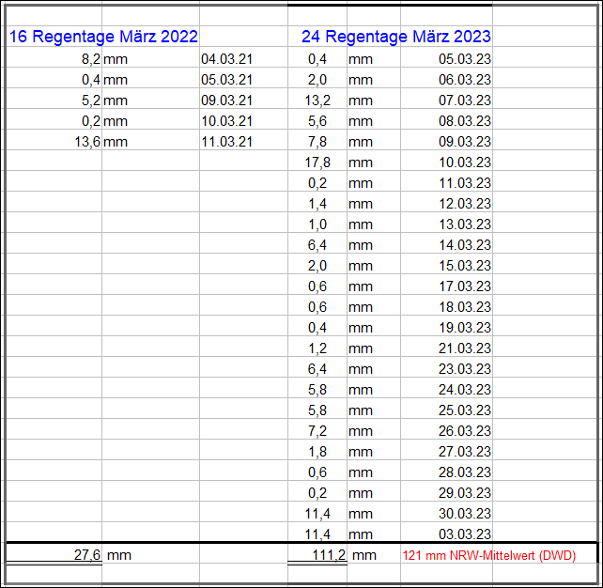This screenshot has height=588, width=603.
Task: Select the heading '24 Regentage März 2023'
Action: (396, 37)
